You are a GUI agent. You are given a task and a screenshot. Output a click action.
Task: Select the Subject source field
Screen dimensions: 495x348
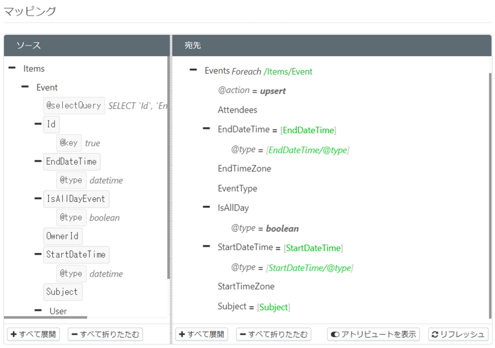[62, 292]
